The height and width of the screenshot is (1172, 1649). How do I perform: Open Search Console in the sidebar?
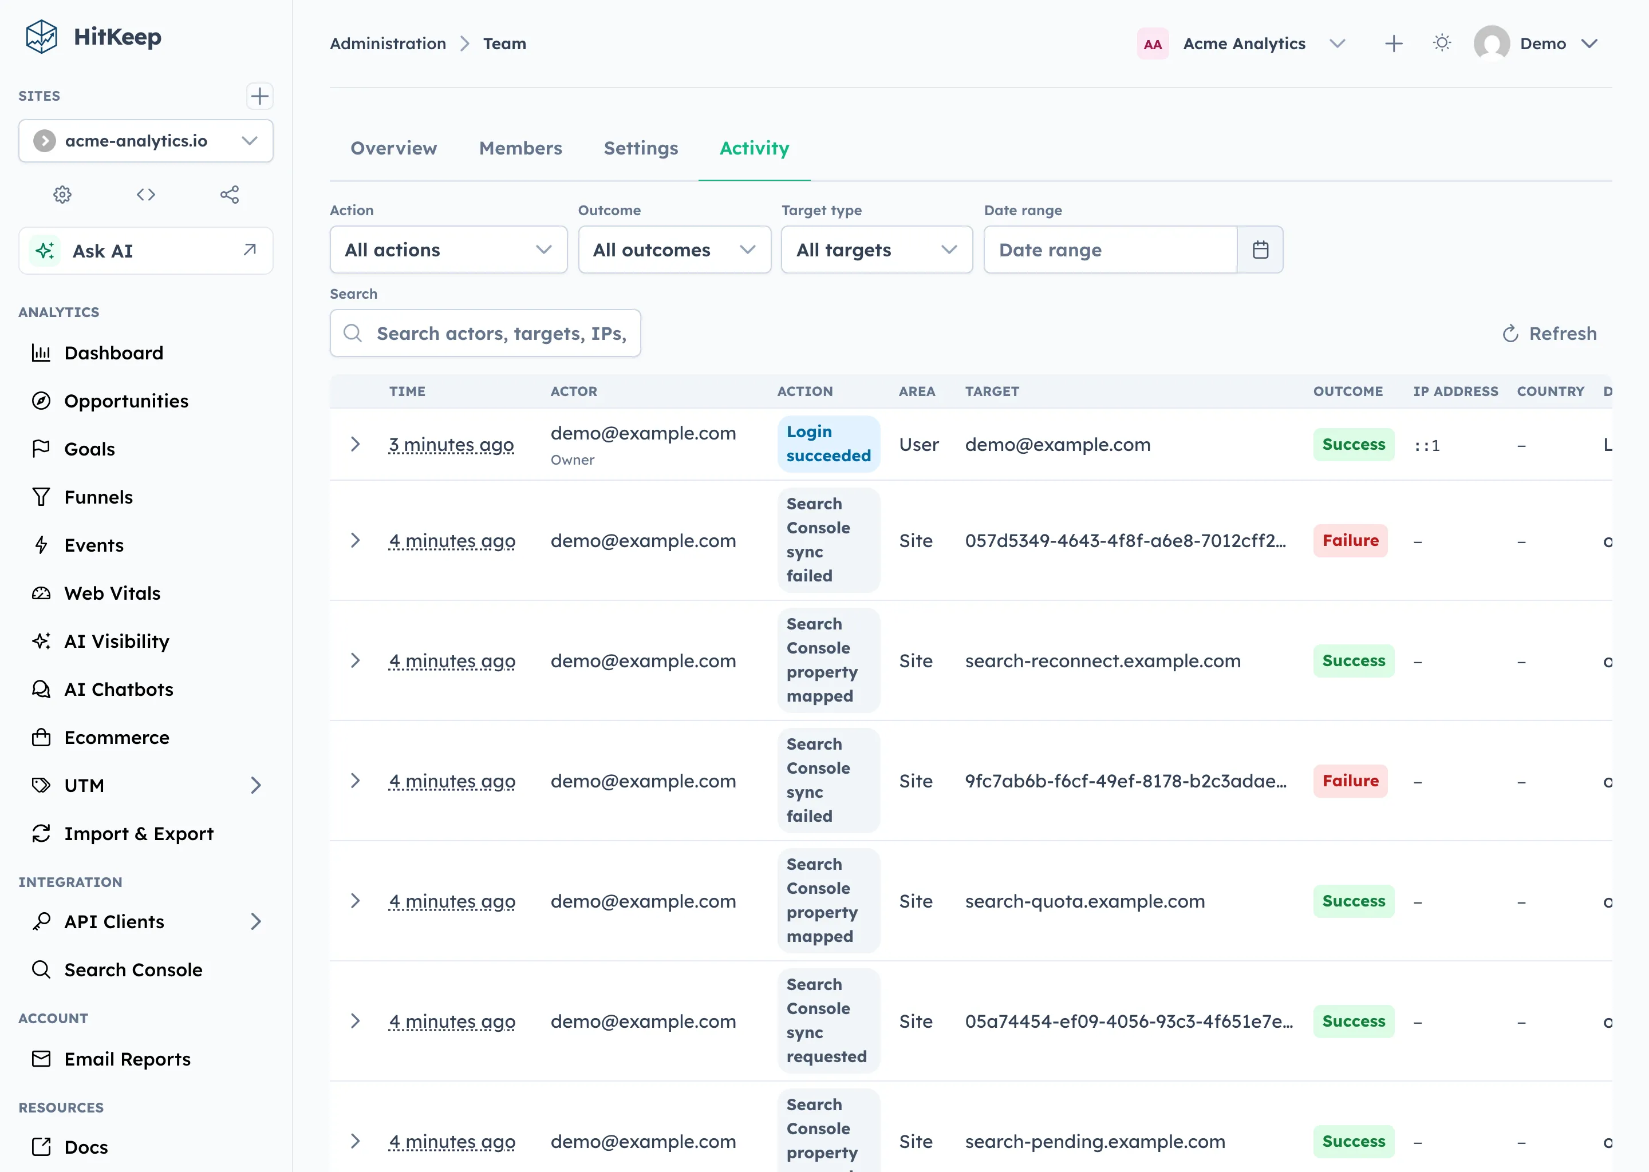coord(146,969)
